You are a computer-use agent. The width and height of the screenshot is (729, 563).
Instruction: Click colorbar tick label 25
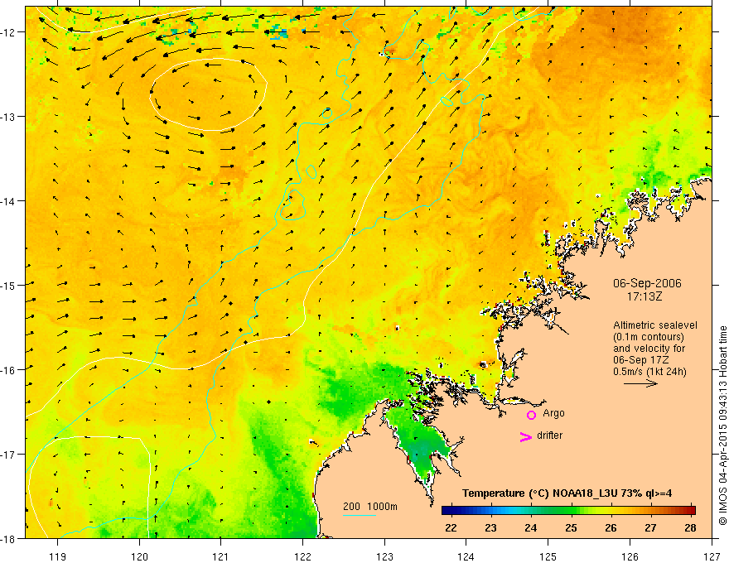(x=571, y=527)
